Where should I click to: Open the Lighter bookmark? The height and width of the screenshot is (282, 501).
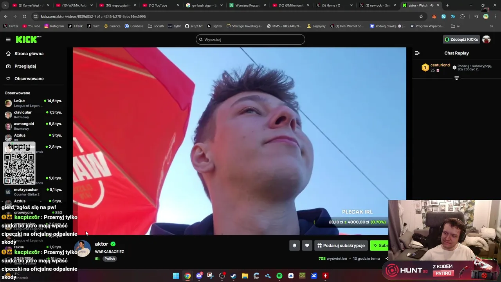(x=214, y=26)
